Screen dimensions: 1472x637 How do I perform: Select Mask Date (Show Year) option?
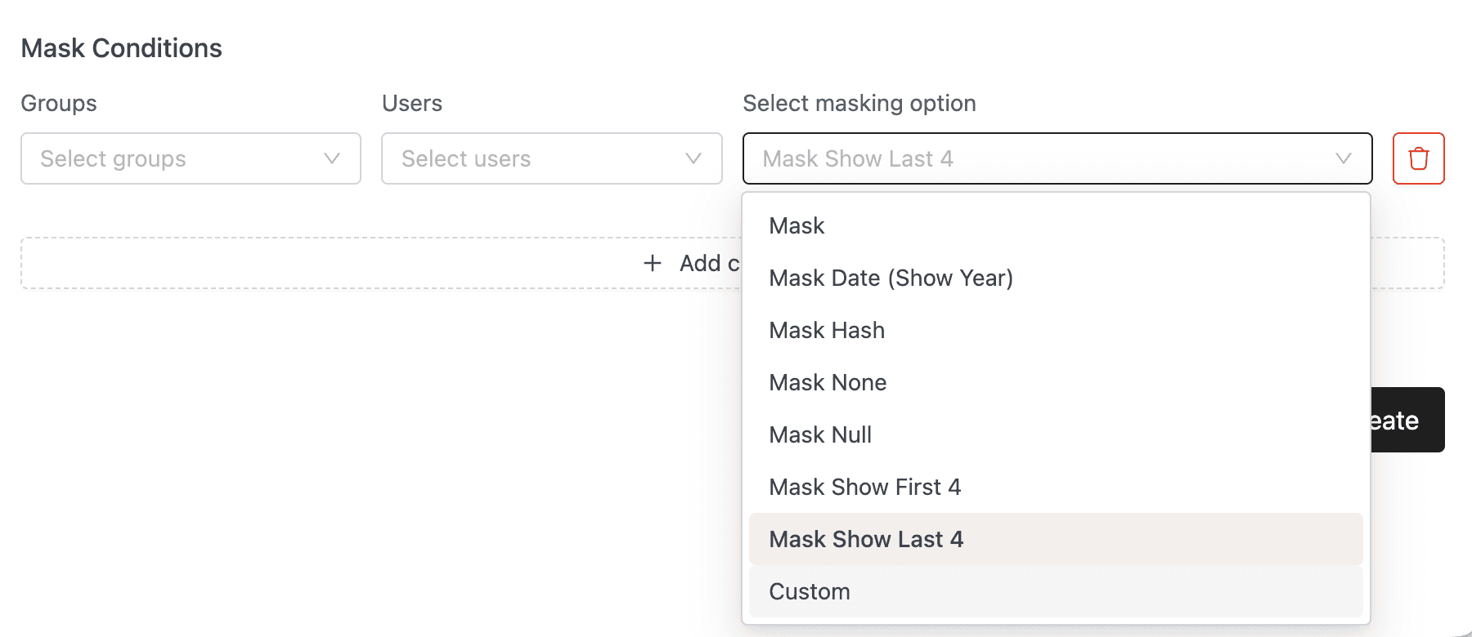[891, 278]
